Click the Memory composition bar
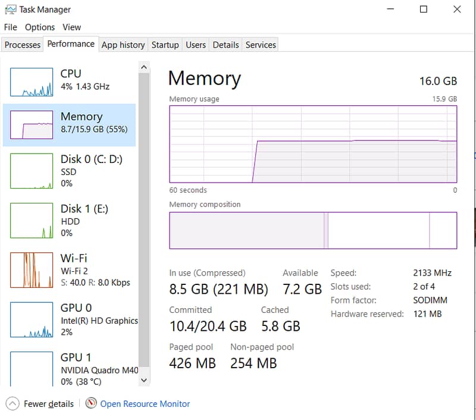This screenshot has height=420, width=476. [313, 230]
